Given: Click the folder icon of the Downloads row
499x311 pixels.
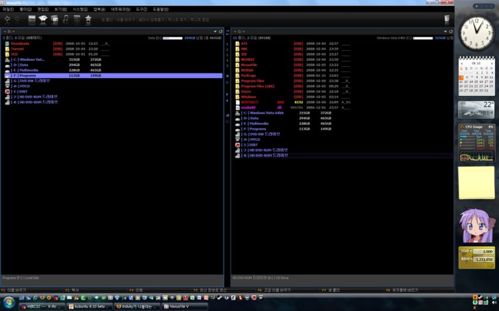Looking at the screenshot, I should pyautogui.click(x=7, y=44).
